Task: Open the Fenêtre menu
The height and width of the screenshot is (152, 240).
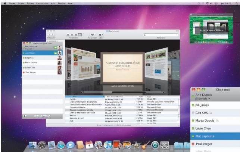Action: [x=62, y=3]
